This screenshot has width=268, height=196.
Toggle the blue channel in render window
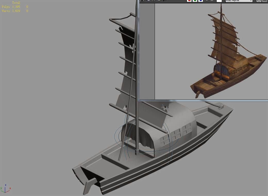tap(200, 1)
